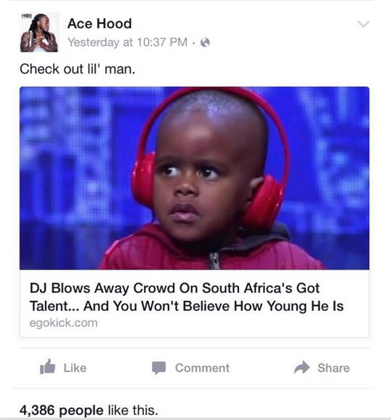The height and width of the screenshot is (420, 391).
Task: Tap the Share arrow icon
Action: 302,367
